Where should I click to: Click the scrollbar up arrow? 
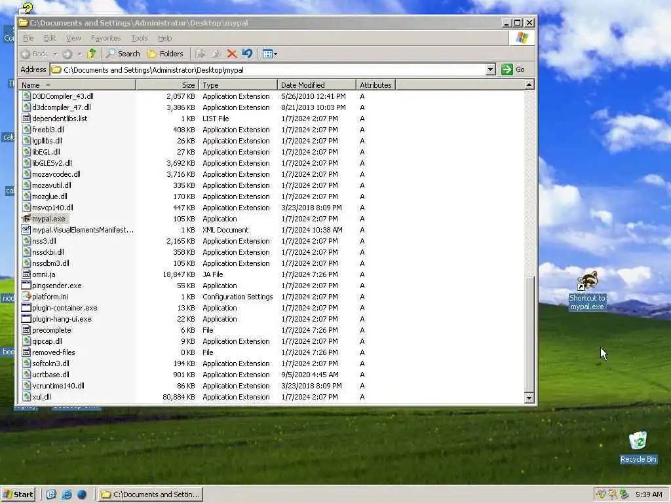pyautogui.click(x=529, y=84)
